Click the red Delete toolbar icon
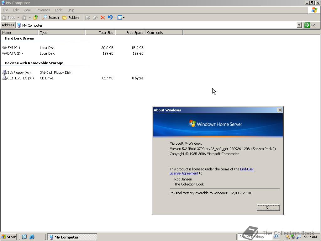Screen dimensions: 321x241 tap(103, 18)
